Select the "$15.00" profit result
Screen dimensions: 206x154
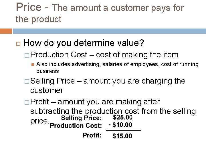coord(122,136)
